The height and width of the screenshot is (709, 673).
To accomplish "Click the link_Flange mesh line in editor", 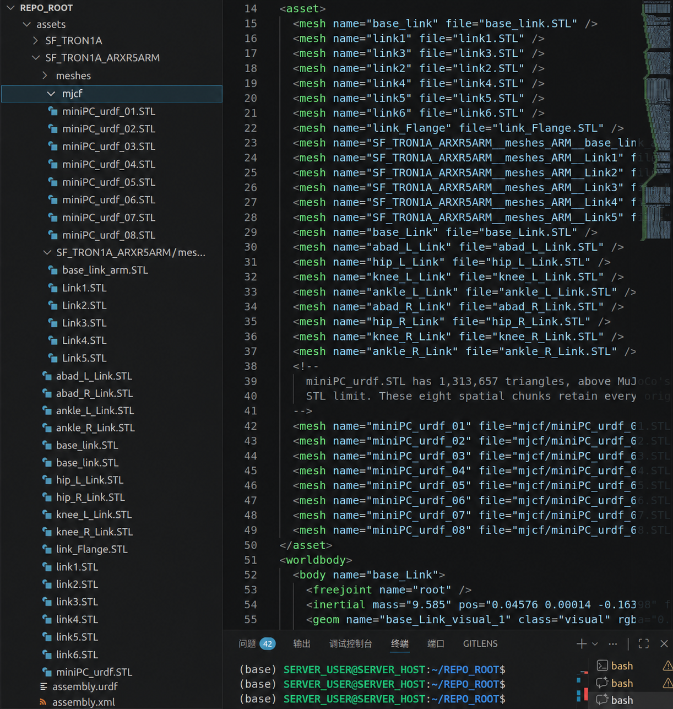I will point(458,128).
